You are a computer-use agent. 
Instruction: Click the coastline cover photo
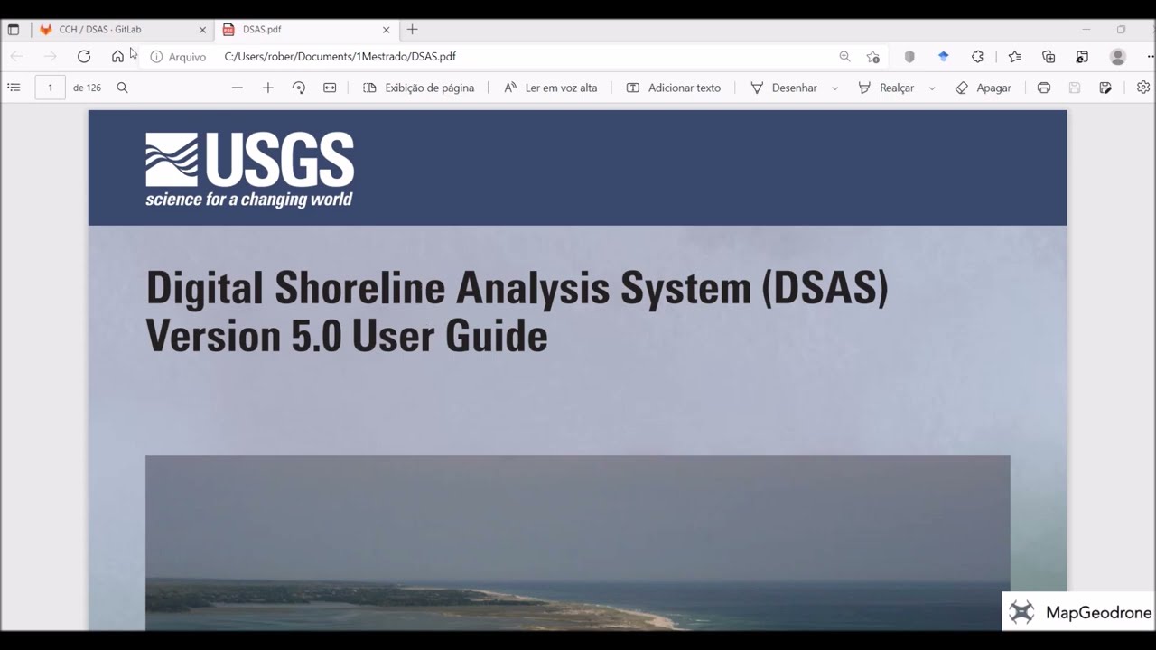(577, 543)
